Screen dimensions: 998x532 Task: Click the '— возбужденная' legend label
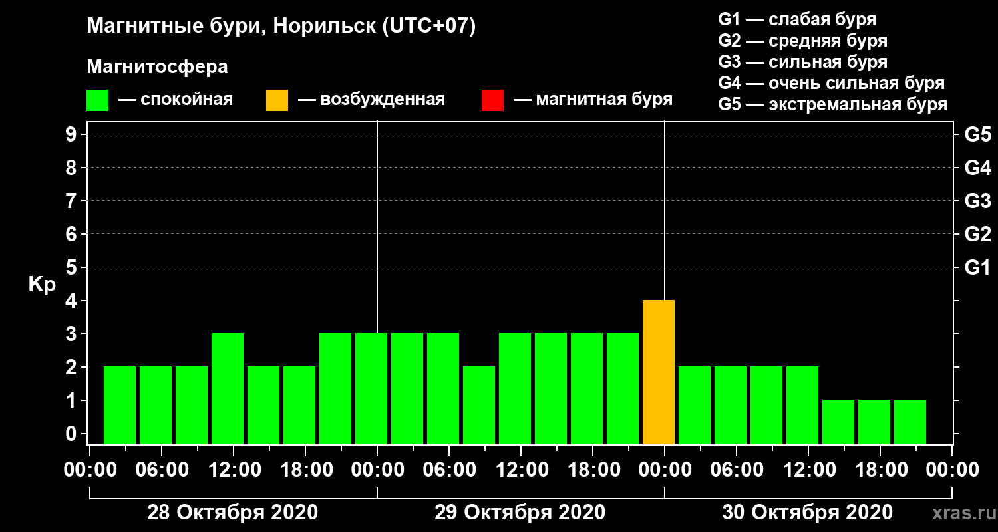[x=371, y=100]
